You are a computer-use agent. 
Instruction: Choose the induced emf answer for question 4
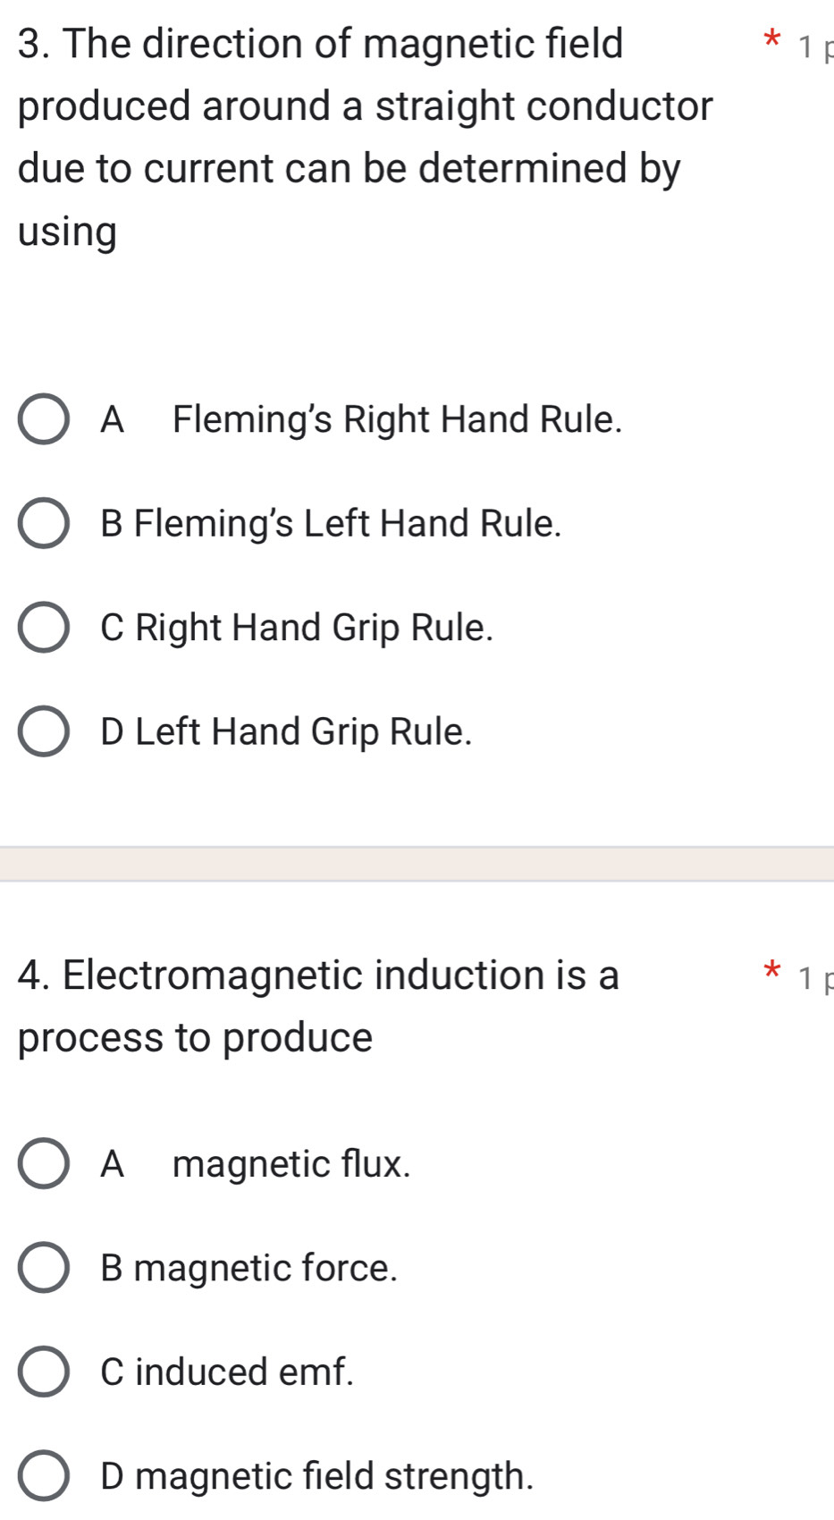click(x=46, y=1372)
